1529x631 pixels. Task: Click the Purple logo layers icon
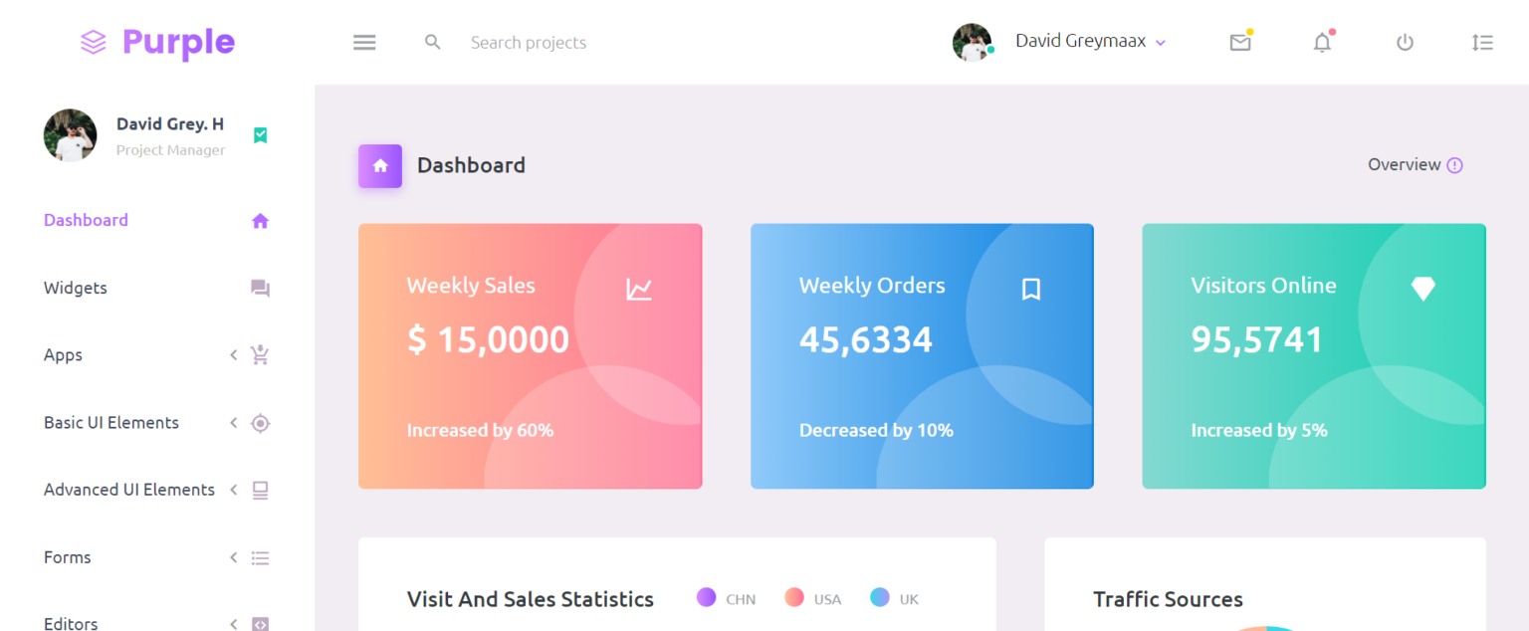(x=93, y=42)
